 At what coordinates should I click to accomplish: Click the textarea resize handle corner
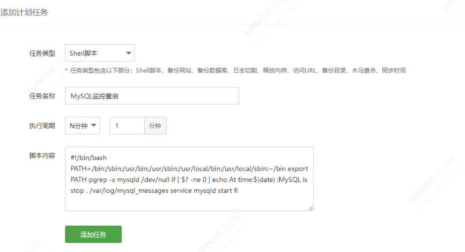[310, 208]
